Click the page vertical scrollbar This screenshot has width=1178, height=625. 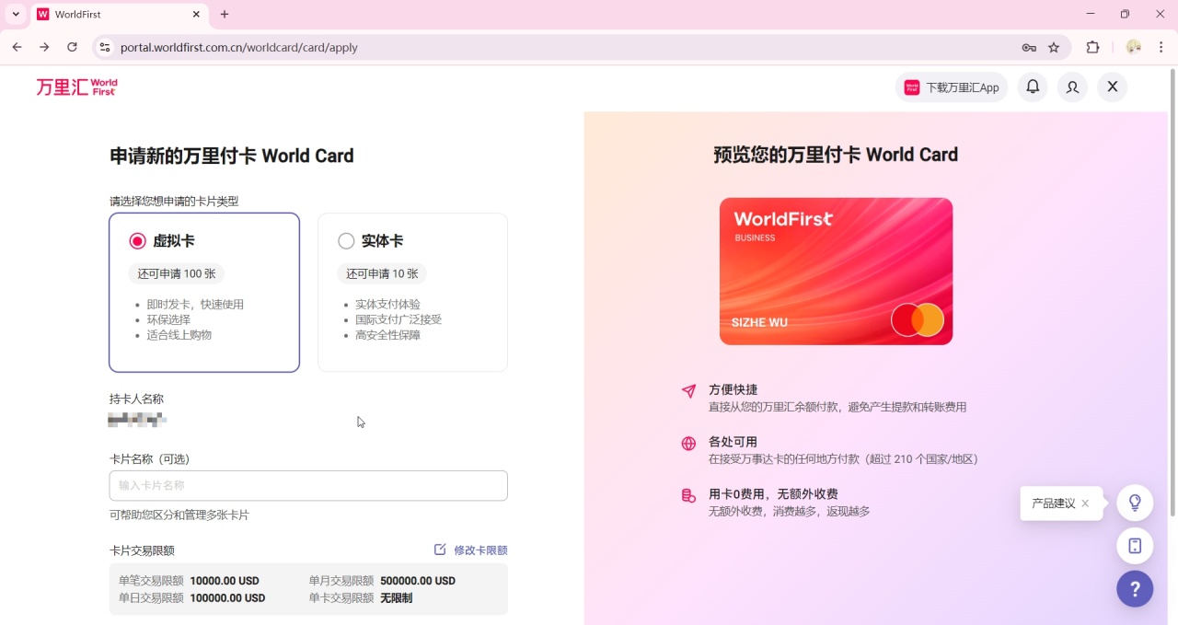pos(1172,291)
